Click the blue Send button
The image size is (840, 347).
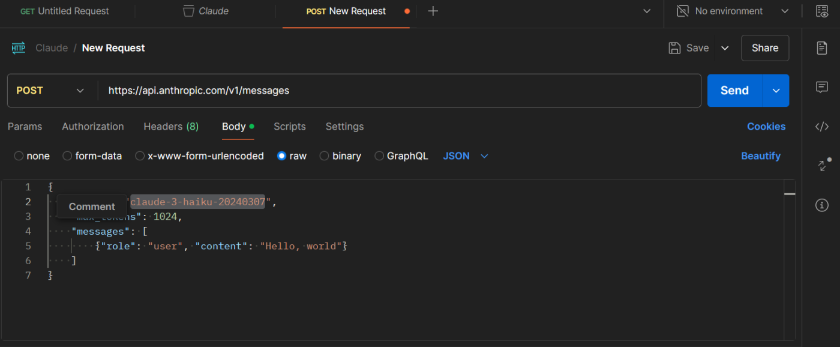click(x=735, y=91)
